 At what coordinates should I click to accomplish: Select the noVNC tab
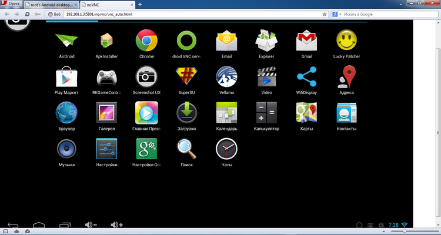108,5
